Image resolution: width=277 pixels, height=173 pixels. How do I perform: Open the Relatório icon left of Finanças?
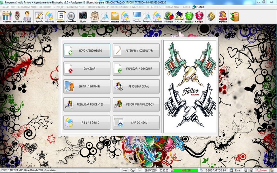157,17
